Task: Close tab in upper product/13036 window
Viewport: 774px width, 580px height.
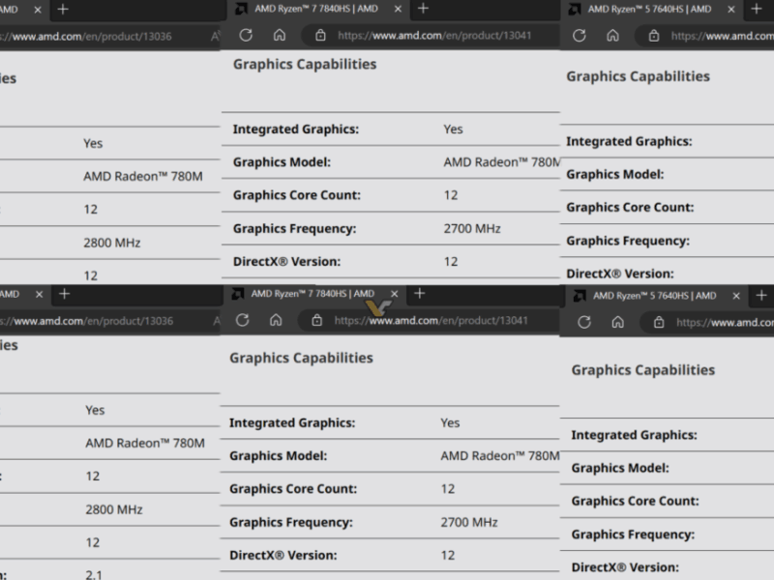Action: (x=38, y=10)
